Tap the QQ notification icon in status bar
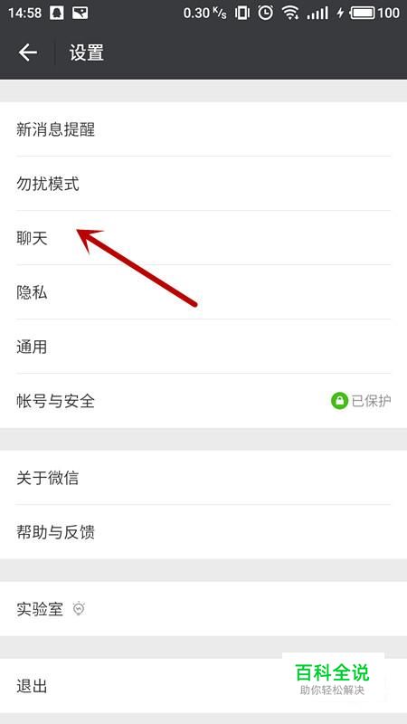Viewport: 407px width, 724px height. (57, 13)
